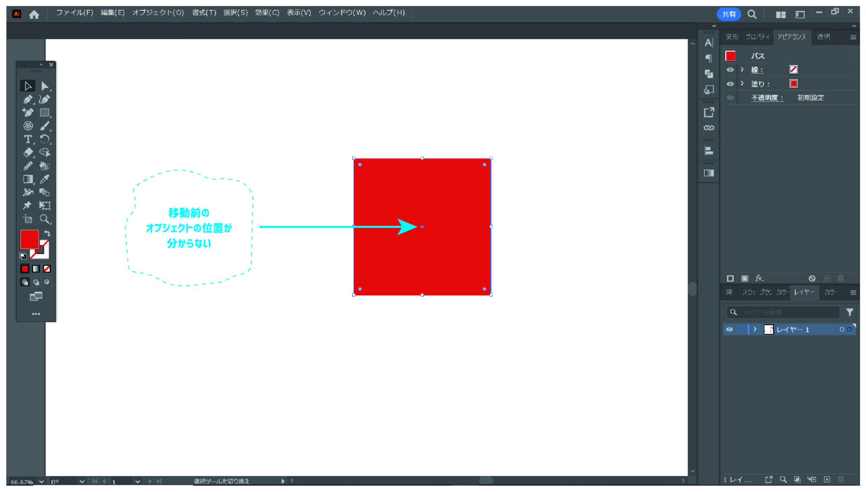Click the 共有 share button
The image size is (866, 492).
(729, 14)
